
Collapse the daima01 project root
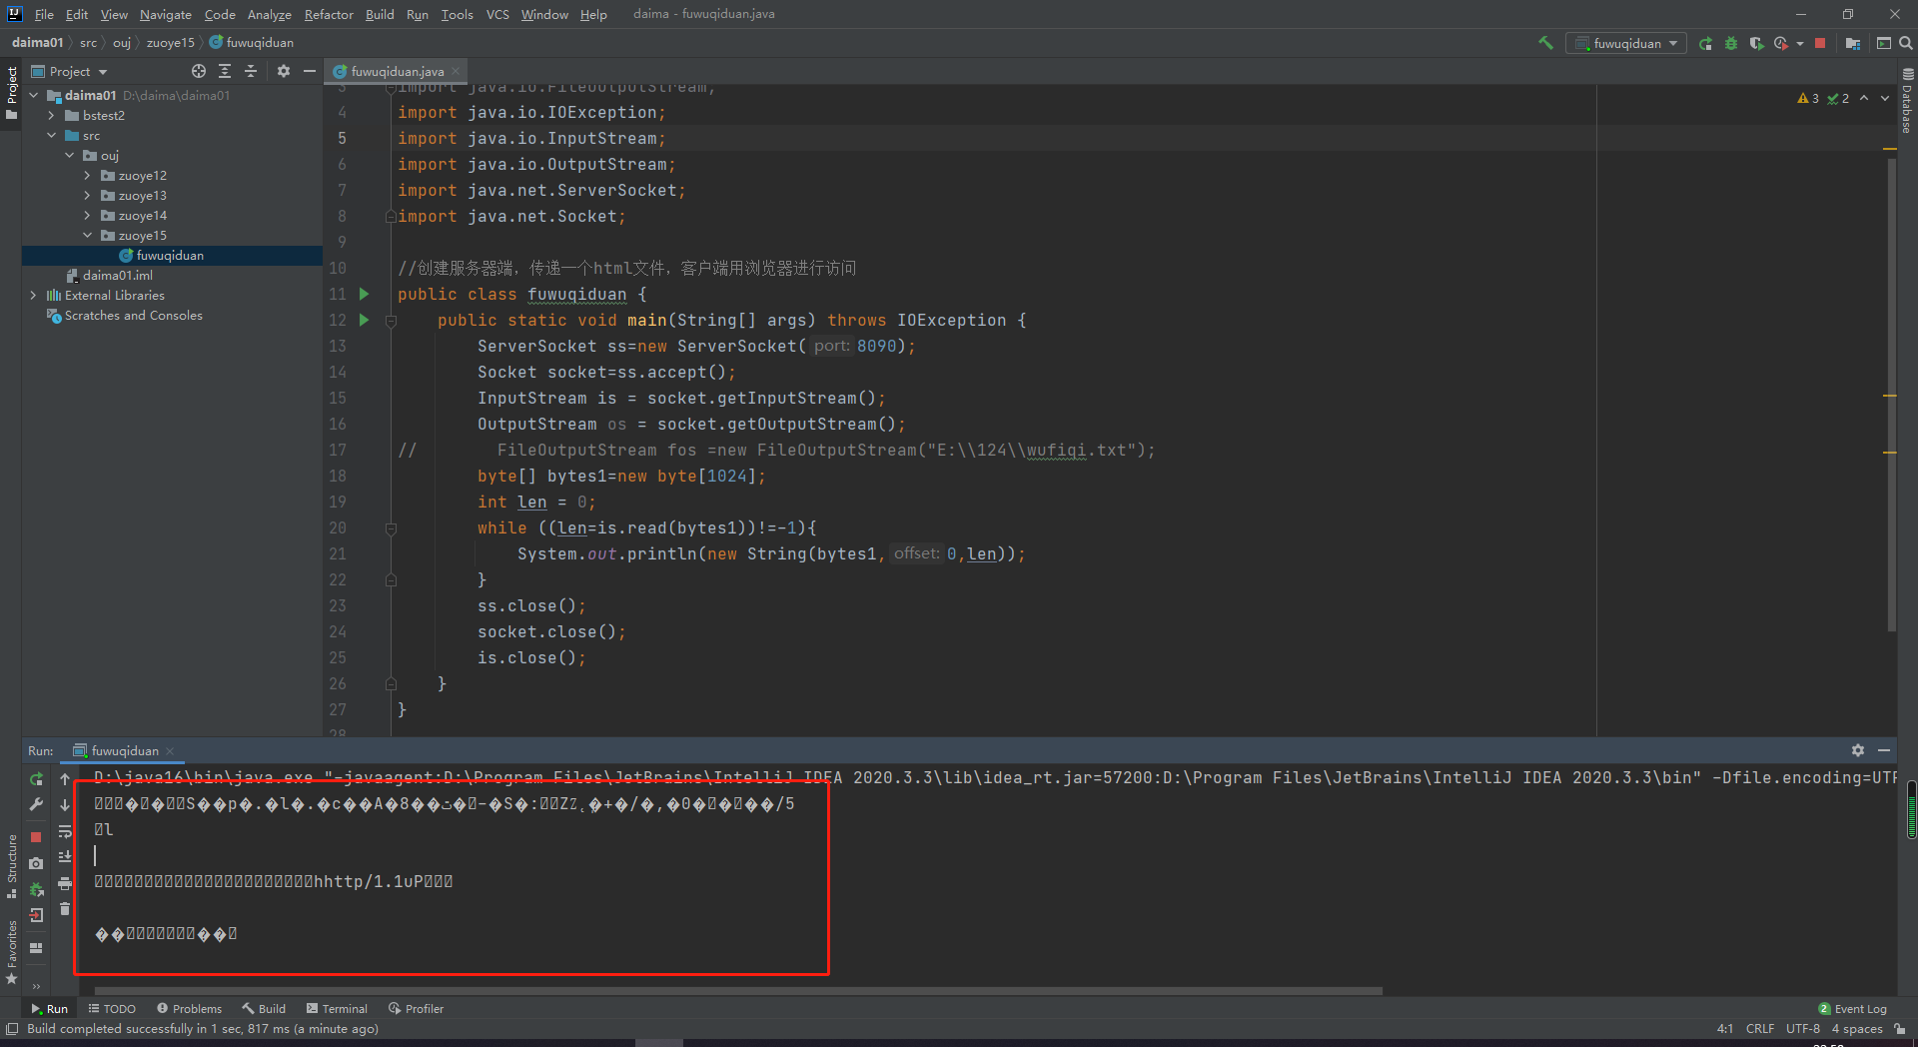pyautogui.click(x=33, y=95)
